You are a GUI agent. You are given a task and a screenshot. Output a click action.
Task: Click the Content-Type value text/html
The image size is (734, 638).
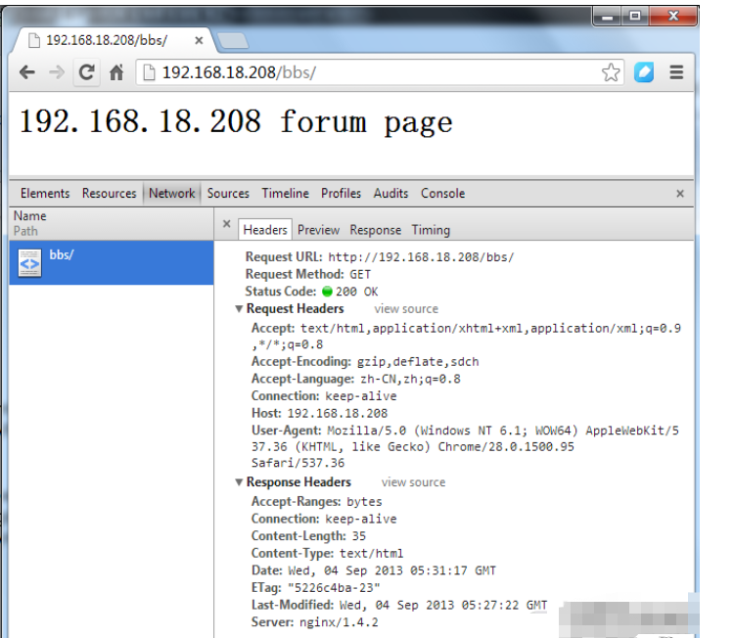pyautogui.click(x=371, y=553)
